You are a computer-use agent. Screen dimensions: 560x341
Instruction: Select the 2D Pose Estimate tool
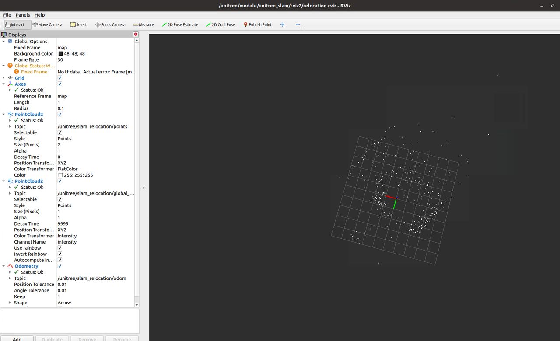click(180, 25)
